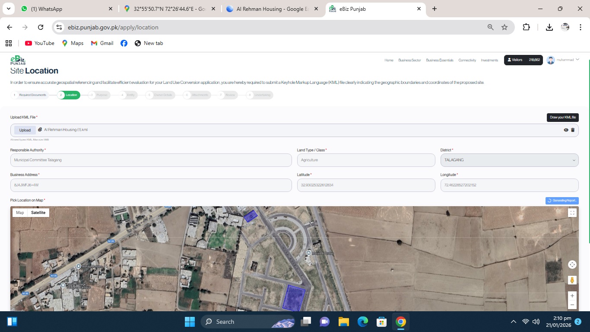The width and height of the screenshot is (590, 332).
Task: Click the Business Address input field
Action: point(151,185)
